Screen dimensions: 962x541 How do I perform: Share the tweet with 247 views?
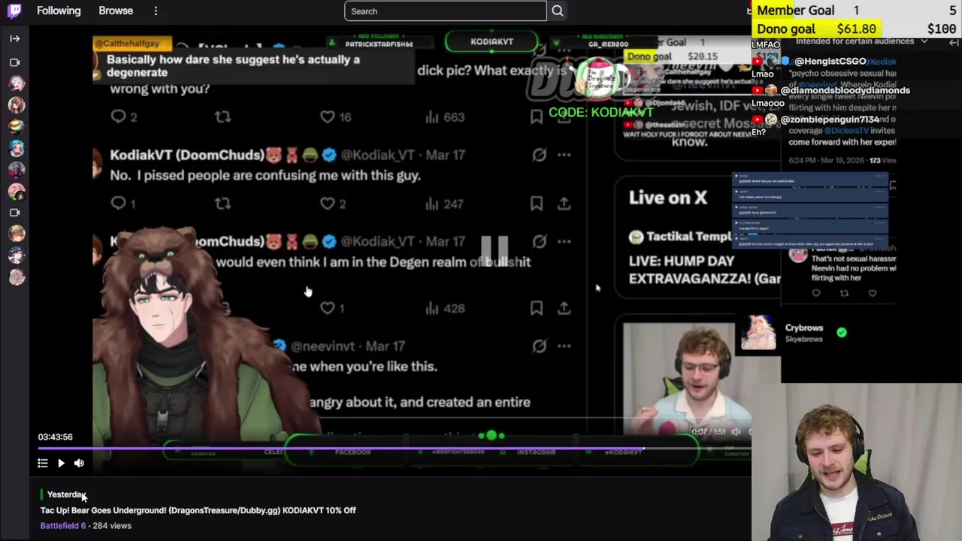click(x=564, y=203)
